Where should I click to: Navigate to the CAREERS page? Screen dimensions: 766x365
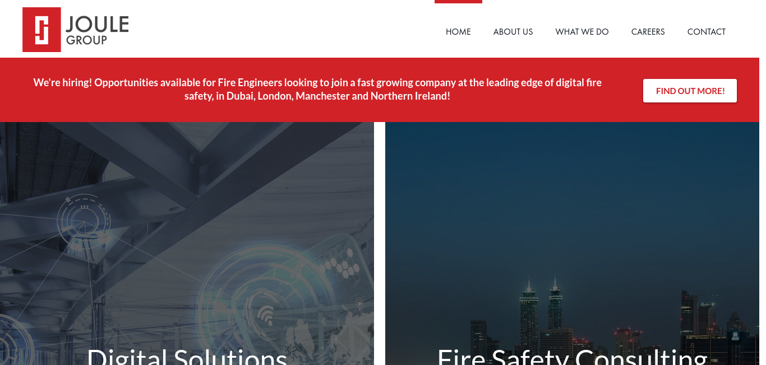click(x=648, y=32)
